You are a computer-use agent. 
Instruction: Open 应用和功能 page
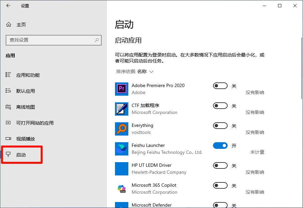tap(54, 75)
